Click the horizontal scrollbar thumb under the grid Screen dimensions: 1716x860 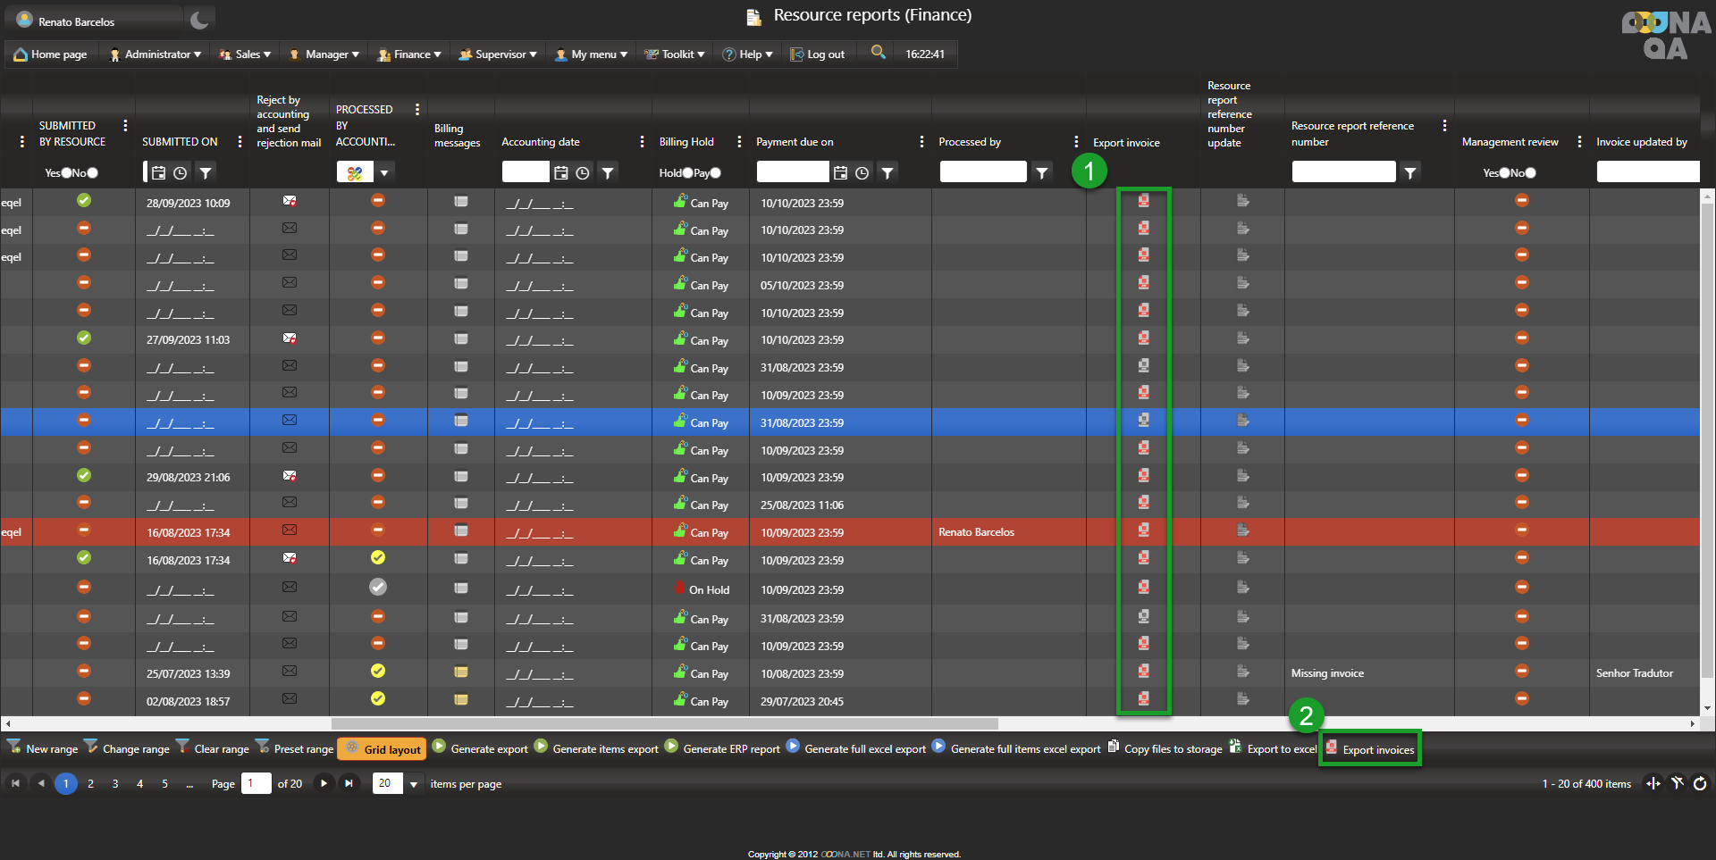664,723
